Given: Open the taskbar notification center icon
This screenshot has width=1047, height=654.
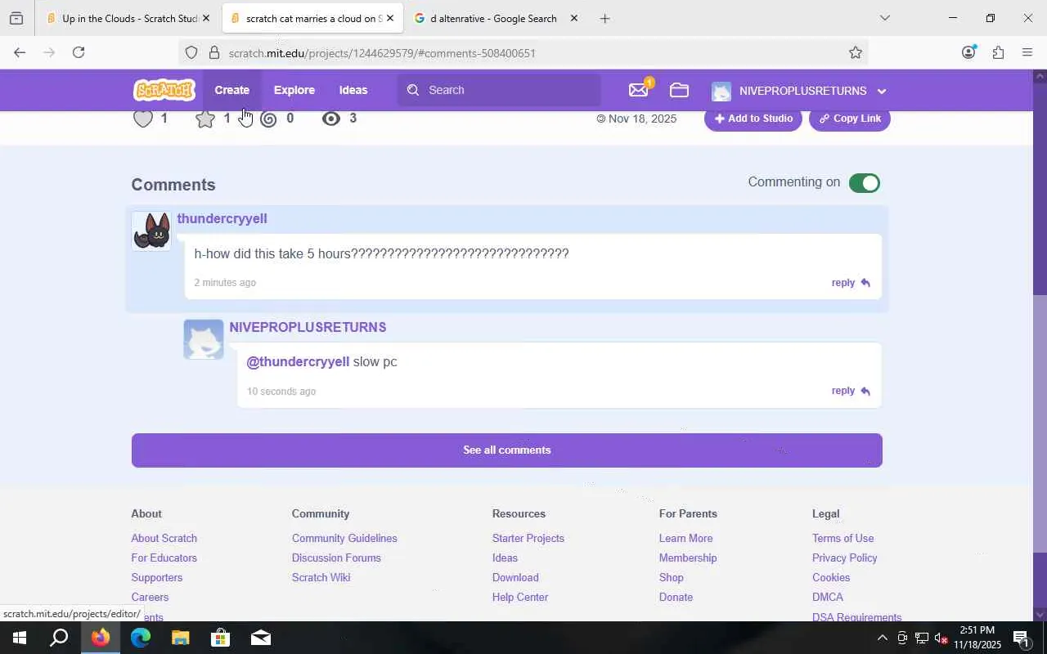Looking at the screenshot, I should (x=1022, y=638).
